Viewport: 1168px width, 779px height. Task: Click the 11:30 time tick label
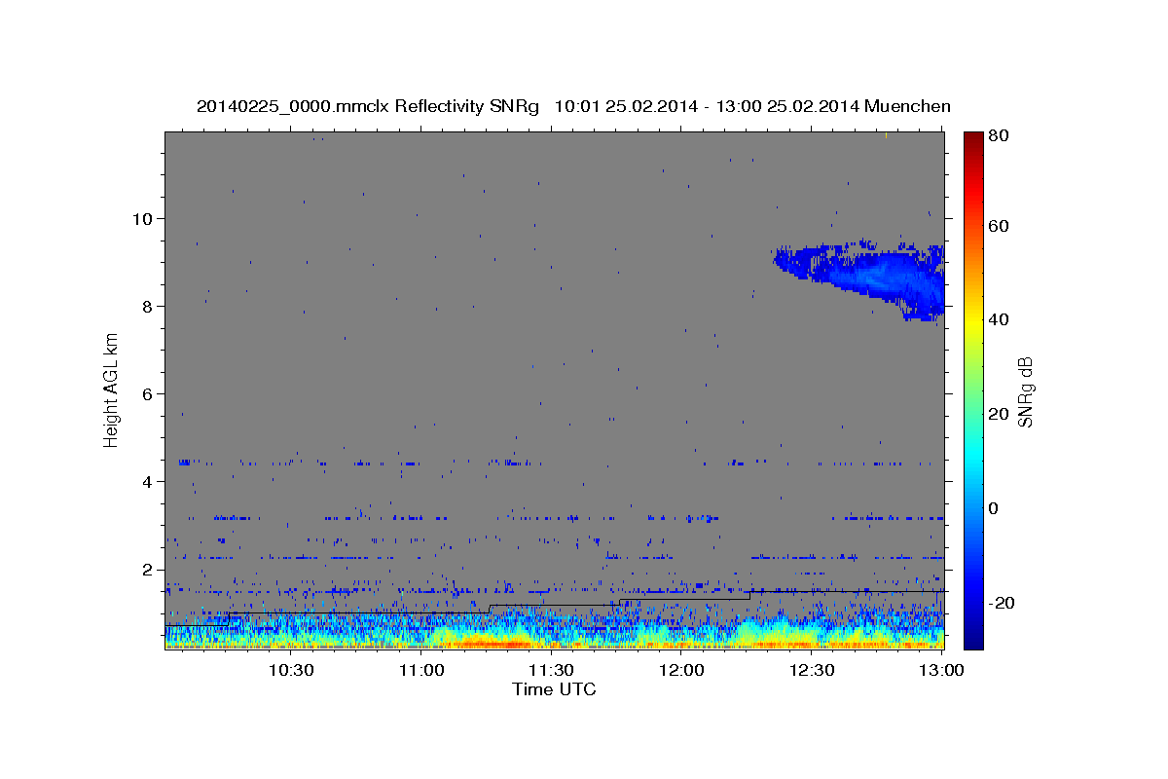[x=551, y=670]
